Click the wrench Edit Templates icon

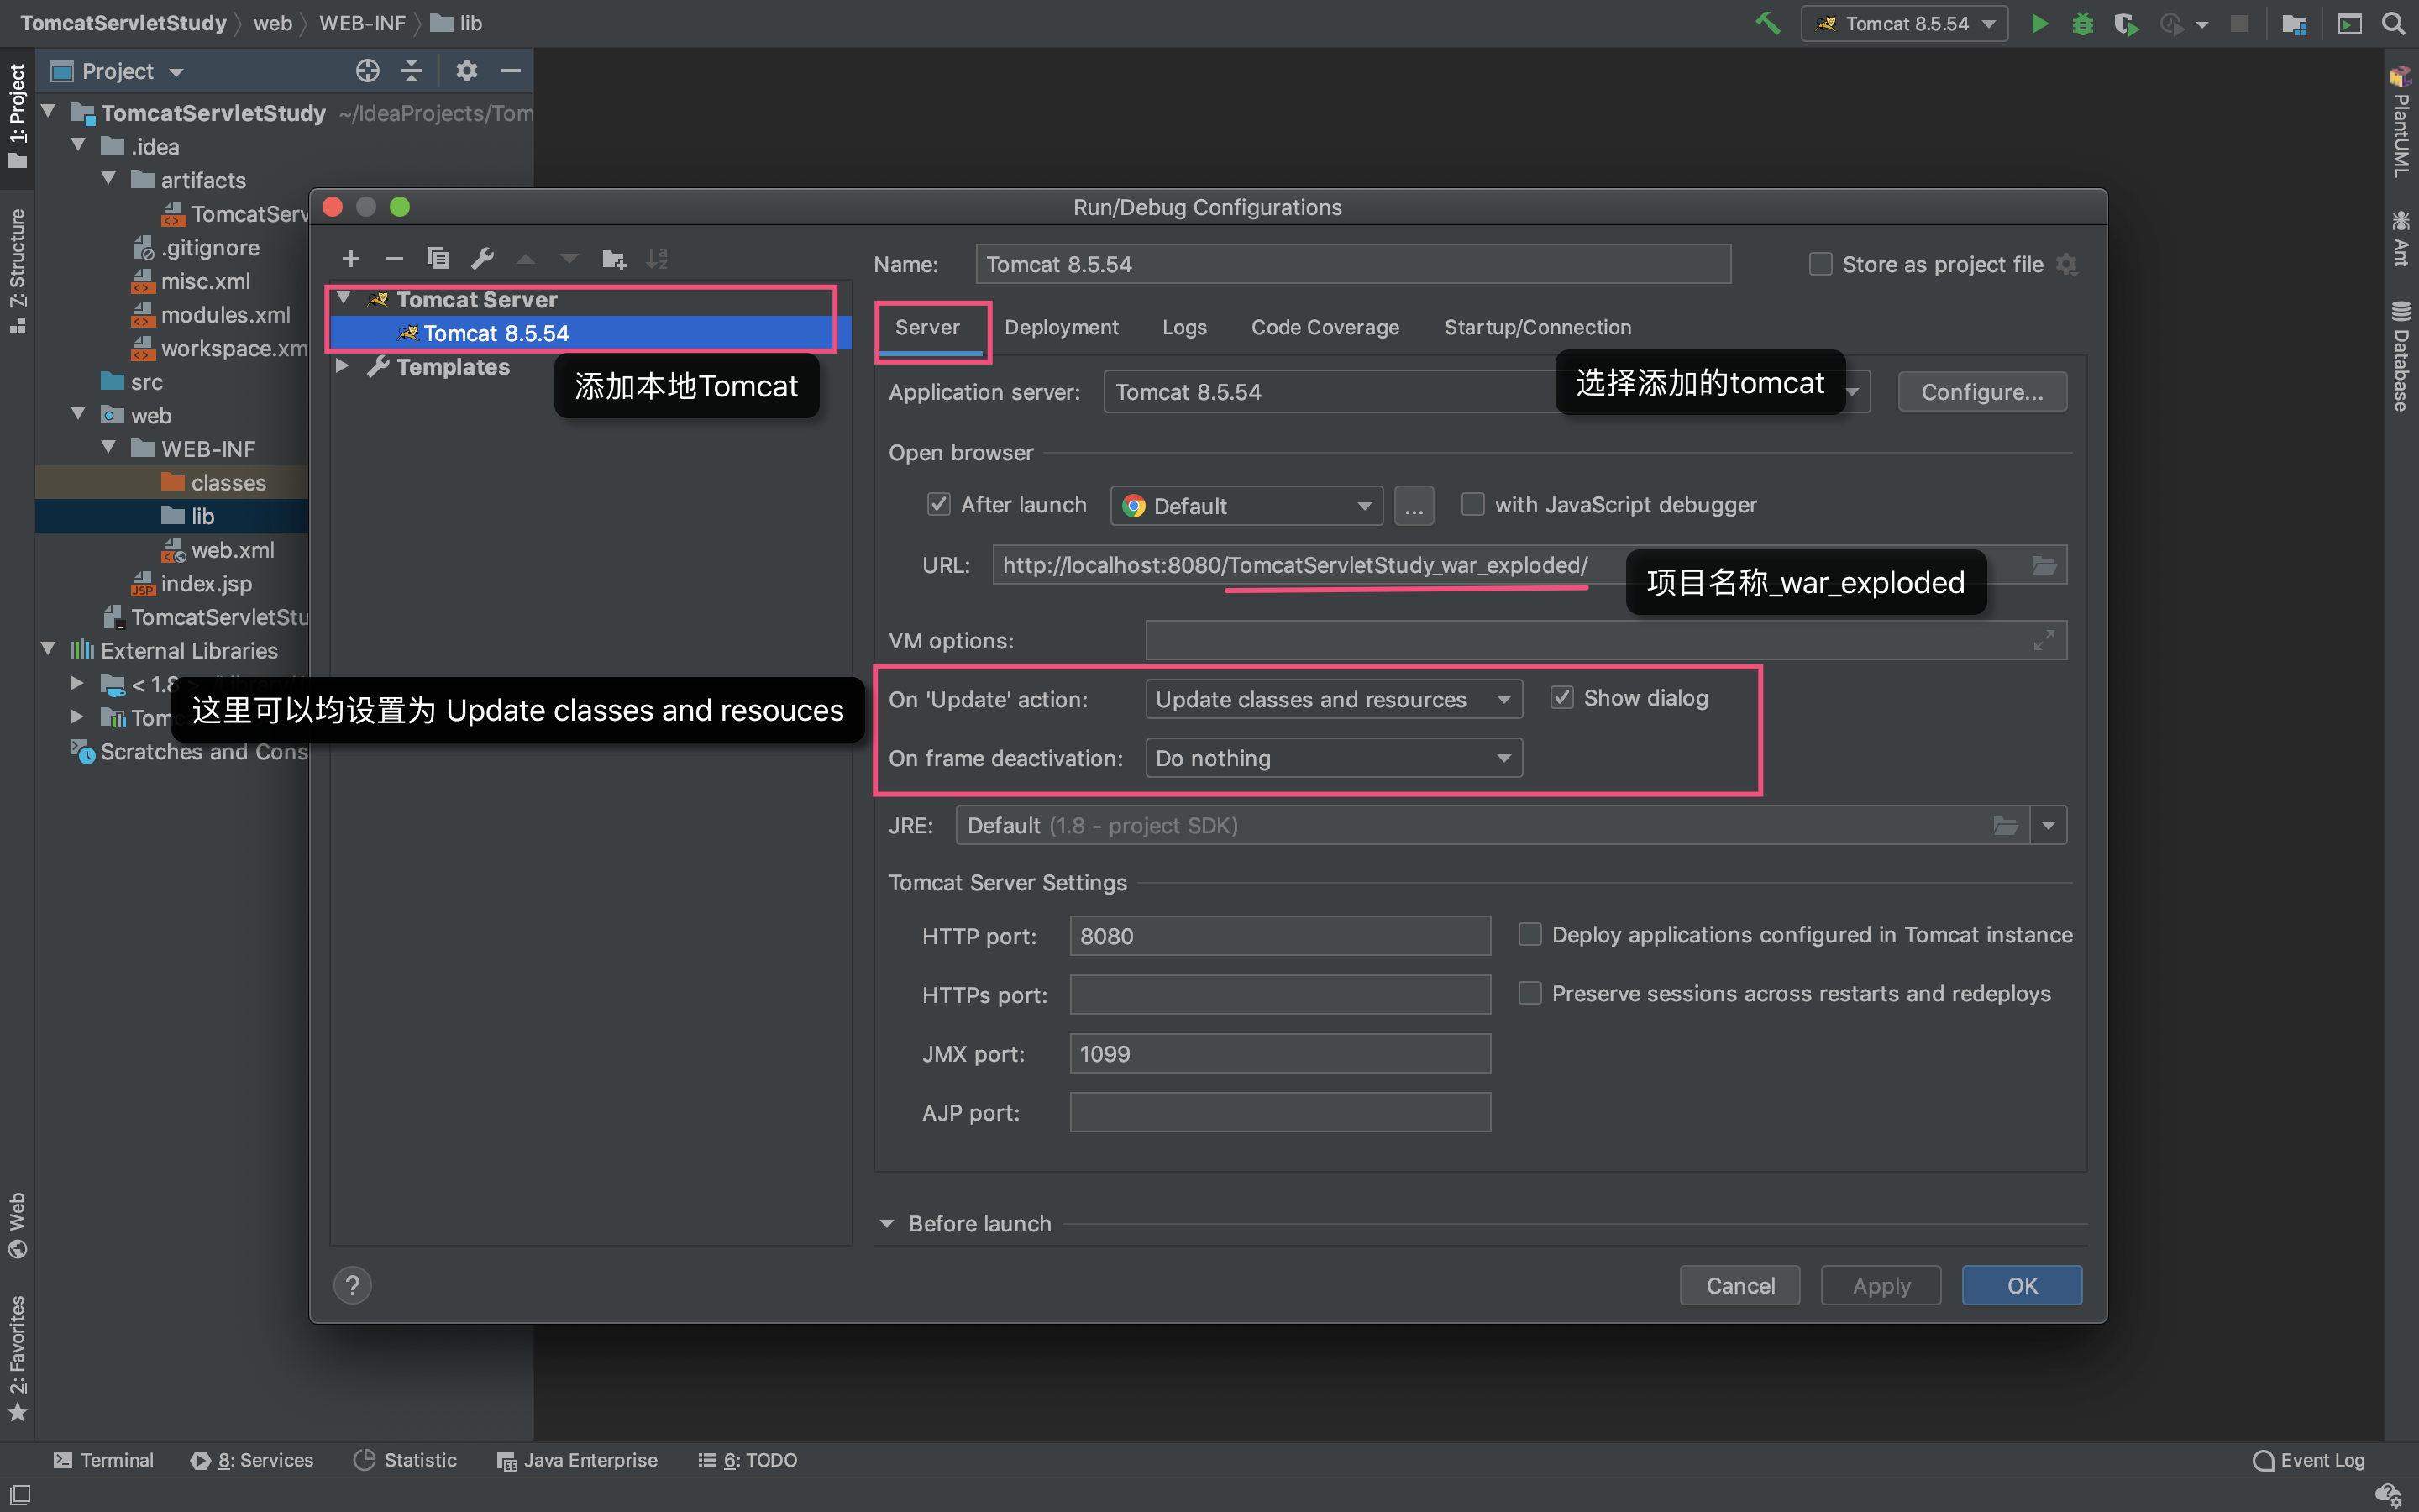tap(483, 259)
